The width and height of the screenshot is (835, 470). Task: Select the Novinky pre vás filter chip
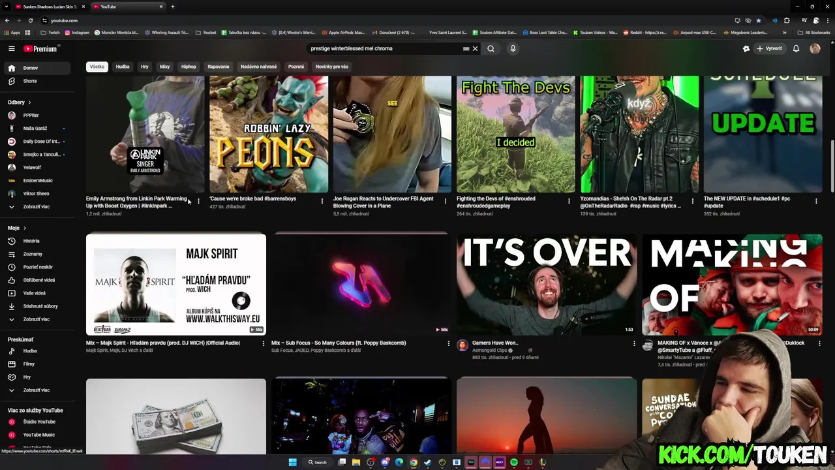pos(332,67)
